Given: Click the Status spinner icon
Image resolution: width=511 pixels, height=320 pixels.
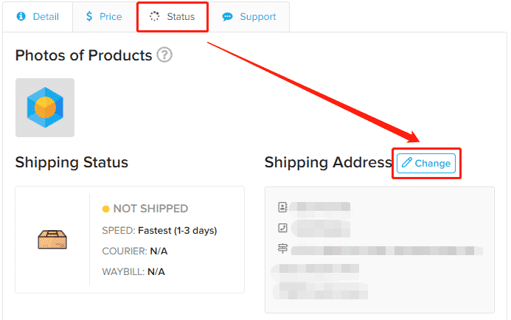Looking at the screenshot, I should (x=154, y=16).
